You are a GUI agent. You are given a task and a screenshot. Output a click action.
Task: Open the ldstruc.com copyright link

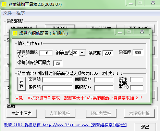[65, 125]
